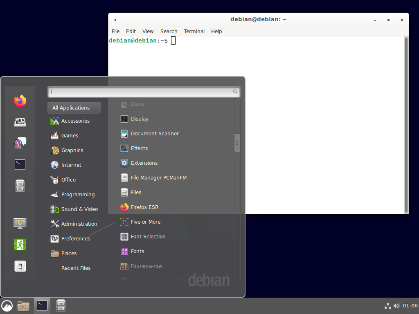Log out via the green exit sidebar icon
The width and height of the screenshot is (419, 314).
coord(20,244)
